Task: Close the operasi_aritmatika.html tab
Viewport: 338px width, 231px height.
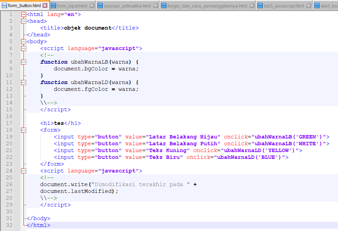Action: pyautogui.click(x=156, y=5)
